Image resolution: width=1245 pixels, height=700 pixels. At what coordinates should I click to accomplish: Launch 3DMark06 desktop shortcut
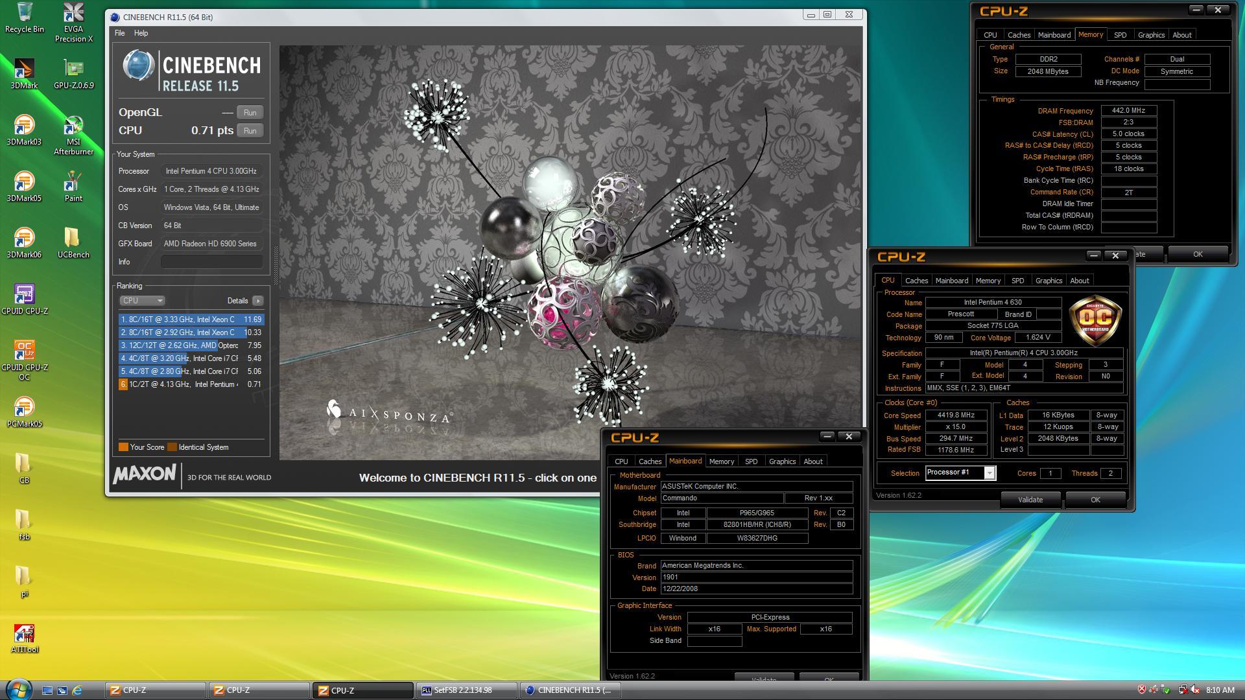pos(24,243)
